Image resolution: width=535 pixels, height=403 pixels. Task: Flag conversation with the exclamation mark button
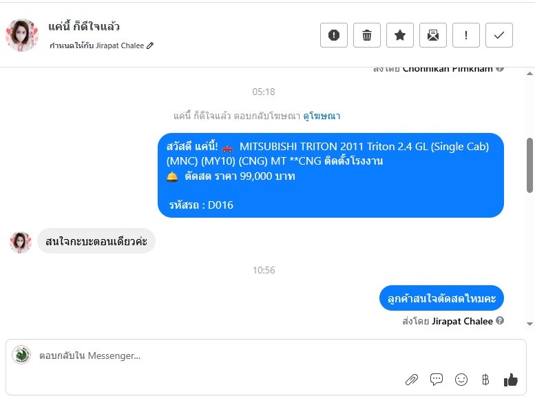pos(466,35)
